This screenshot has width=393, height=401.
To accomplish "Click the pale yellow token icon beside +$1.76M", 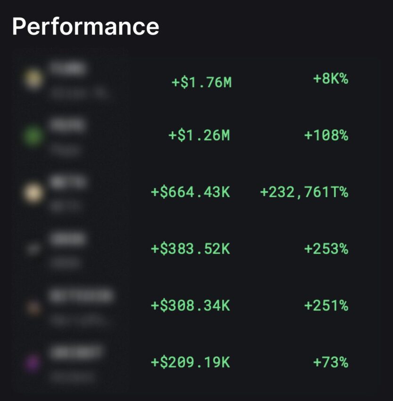I will 33,79.
